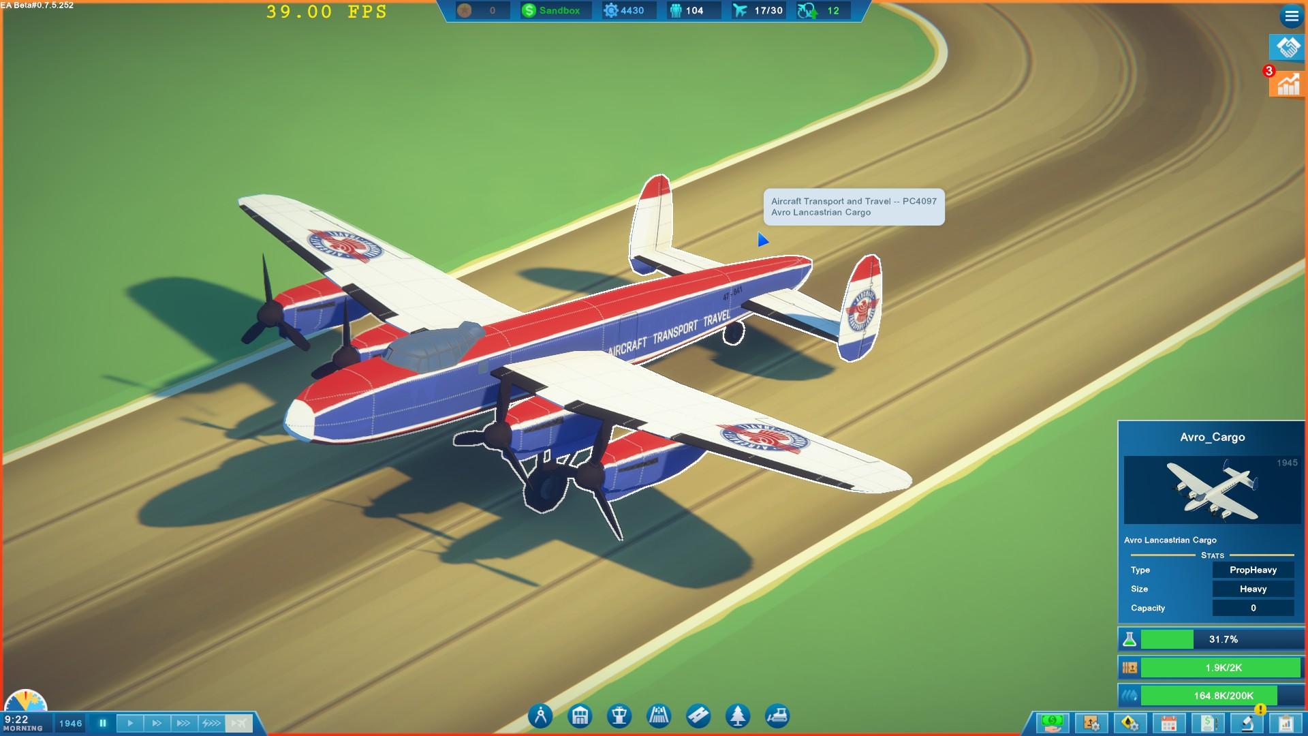This screenshot has height=736, width=1308.
Task: Click the fuel storage bar 164.8K/200K
Action: coord(1223,696)
